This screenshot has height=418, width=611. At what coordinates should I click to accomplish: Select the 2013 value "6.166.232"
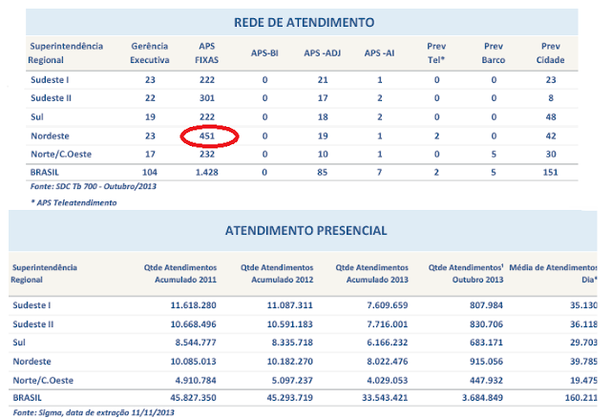pos(388,343)
